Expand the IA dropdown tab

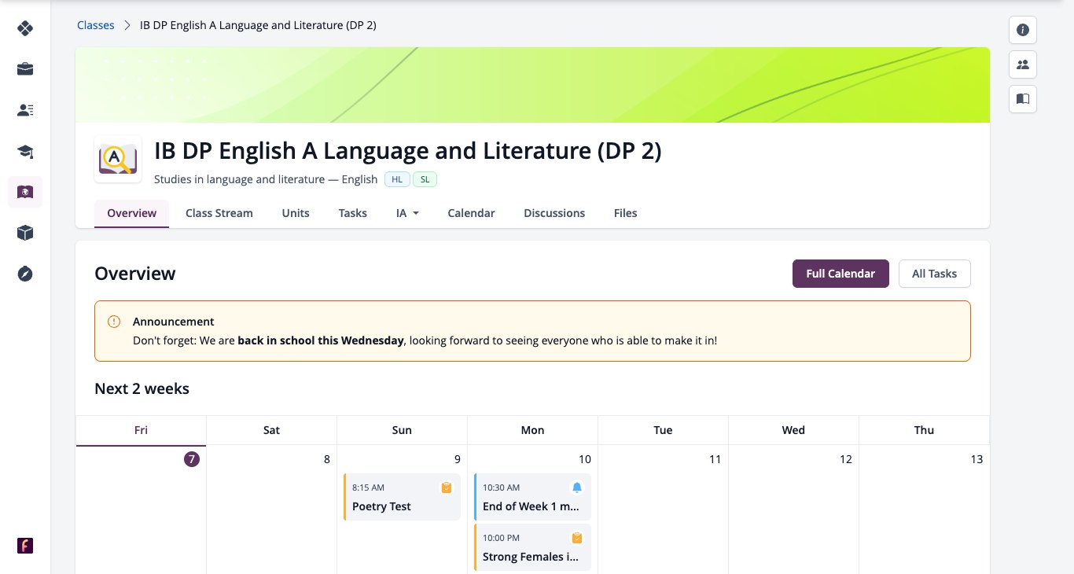tap(407, 213)
